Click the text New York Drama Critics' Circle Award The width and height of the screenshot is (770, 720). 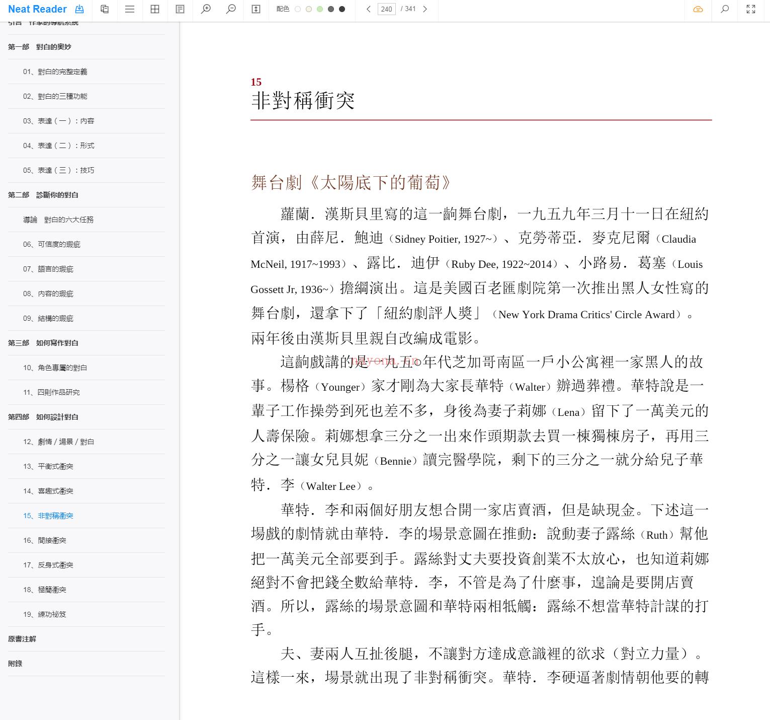[586, 315]
